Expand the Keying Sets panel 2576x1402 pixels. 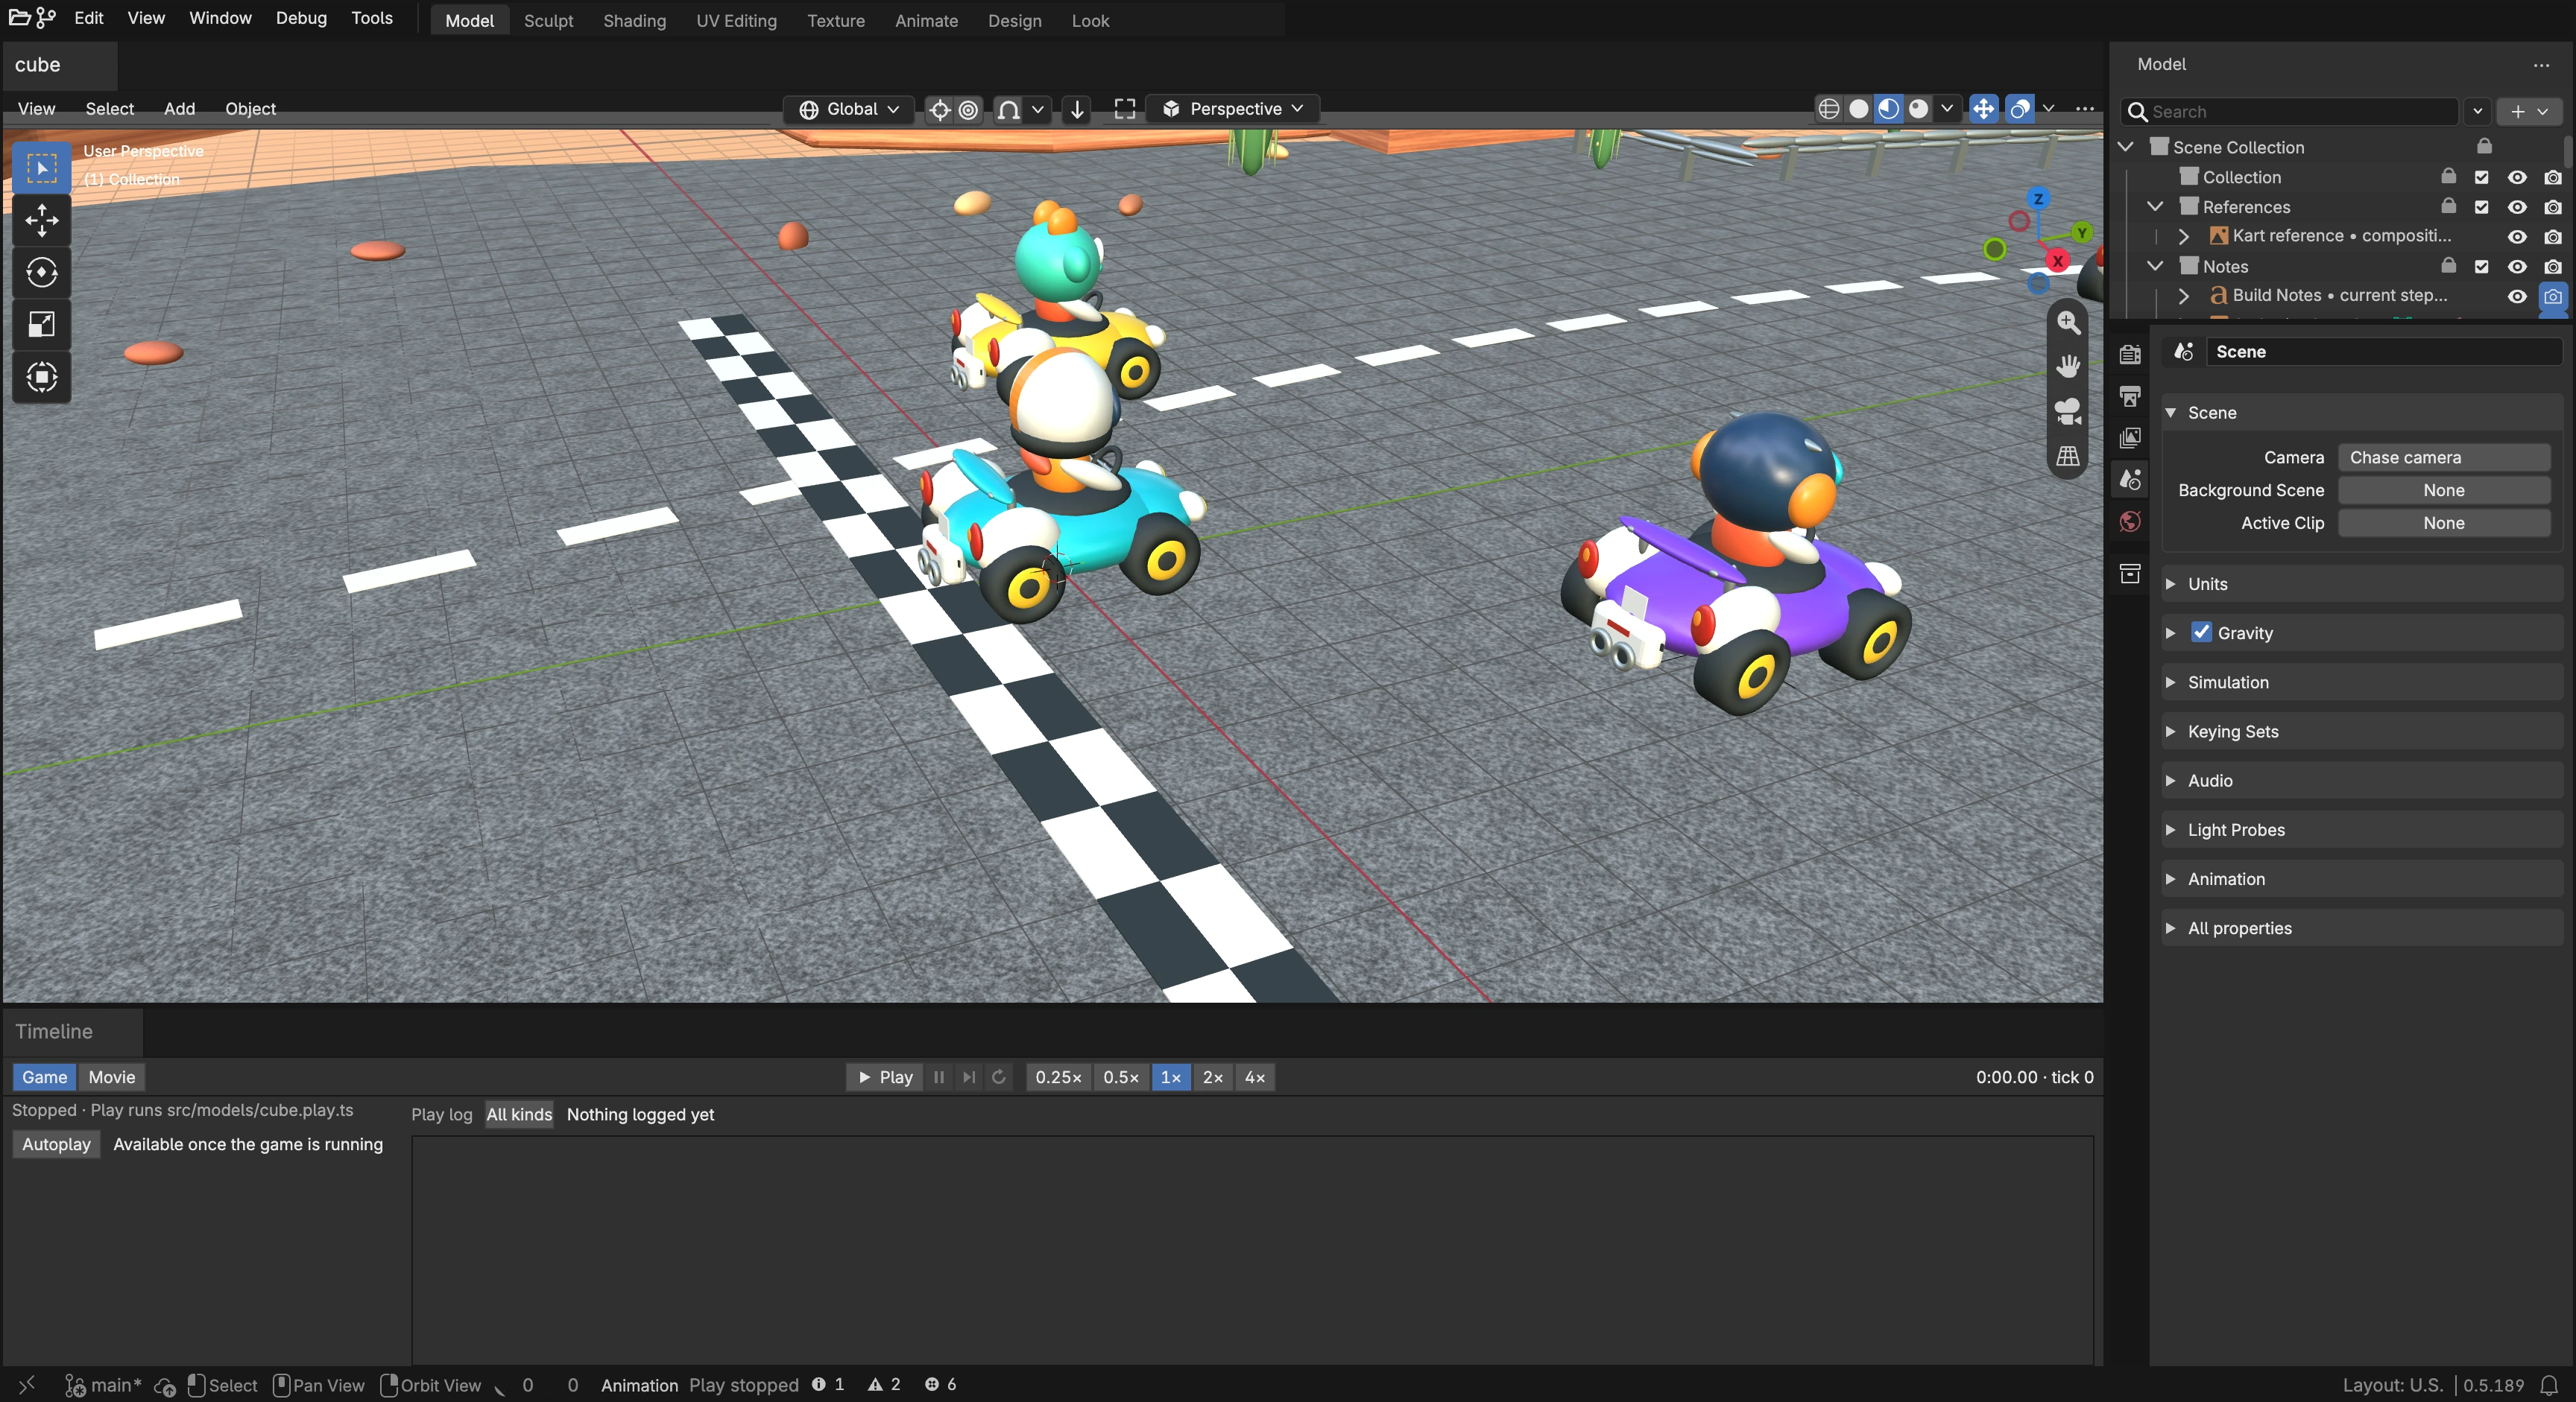[x=2362, y=732]
